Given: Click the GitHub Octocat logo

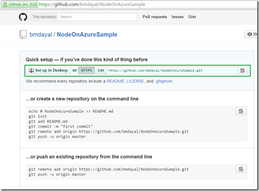Looking at the screenshot, I should [23, 17].
